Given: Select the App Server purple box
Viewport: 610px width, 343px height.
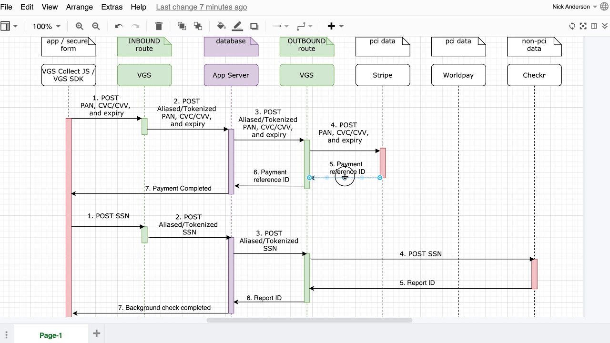Looking at the screenshot, I should tap(231, 75).
